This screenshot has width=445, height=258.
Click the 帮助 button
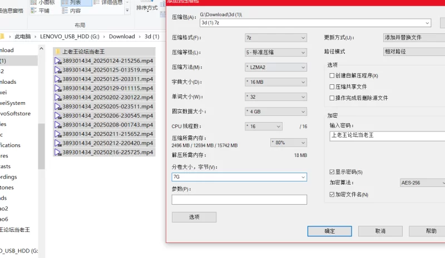click(427, 231)
